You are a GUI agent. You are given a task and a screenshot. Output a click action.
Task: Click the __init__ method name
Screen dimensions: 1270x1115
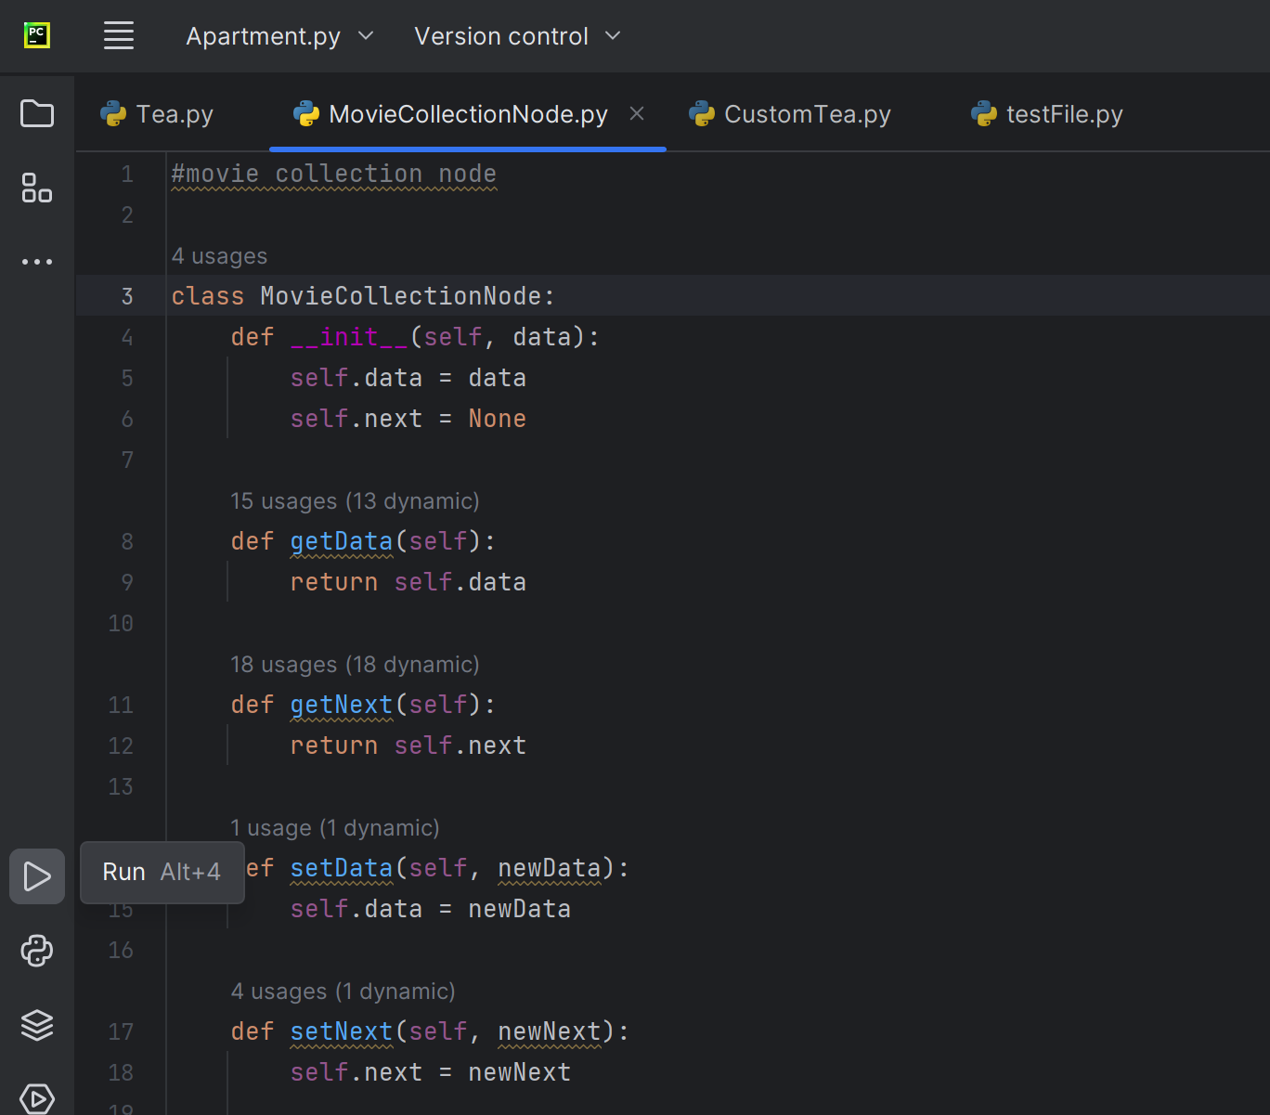[349, 337]
